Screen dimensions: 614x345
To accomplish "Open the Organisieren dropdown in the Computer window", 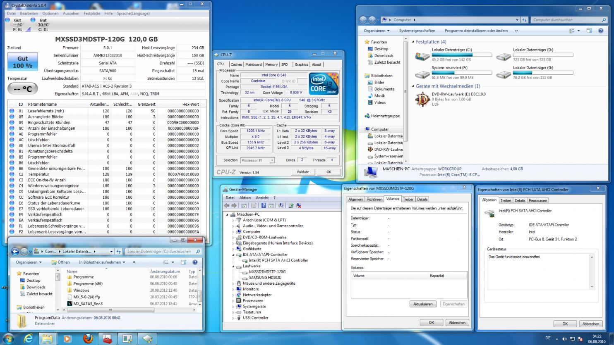I will point(377,31).
